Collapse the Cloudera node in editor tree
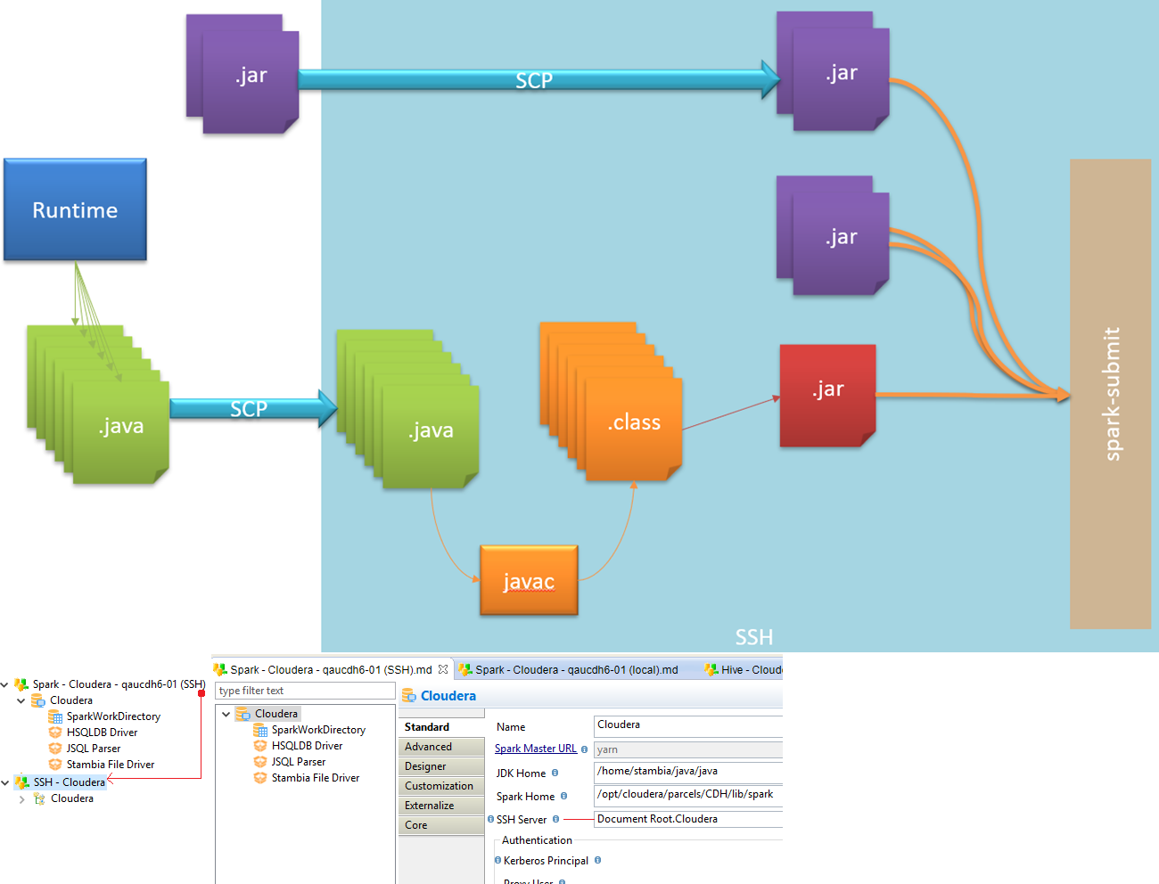 pyautogui.click(x=226, y=715)
